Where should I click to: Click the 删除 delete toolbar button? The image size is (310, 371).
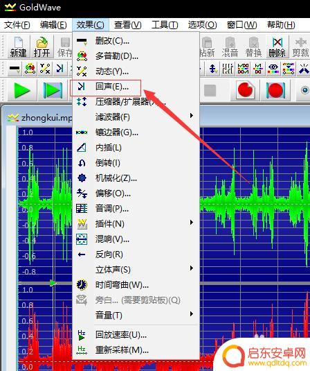tap(277, 47)
